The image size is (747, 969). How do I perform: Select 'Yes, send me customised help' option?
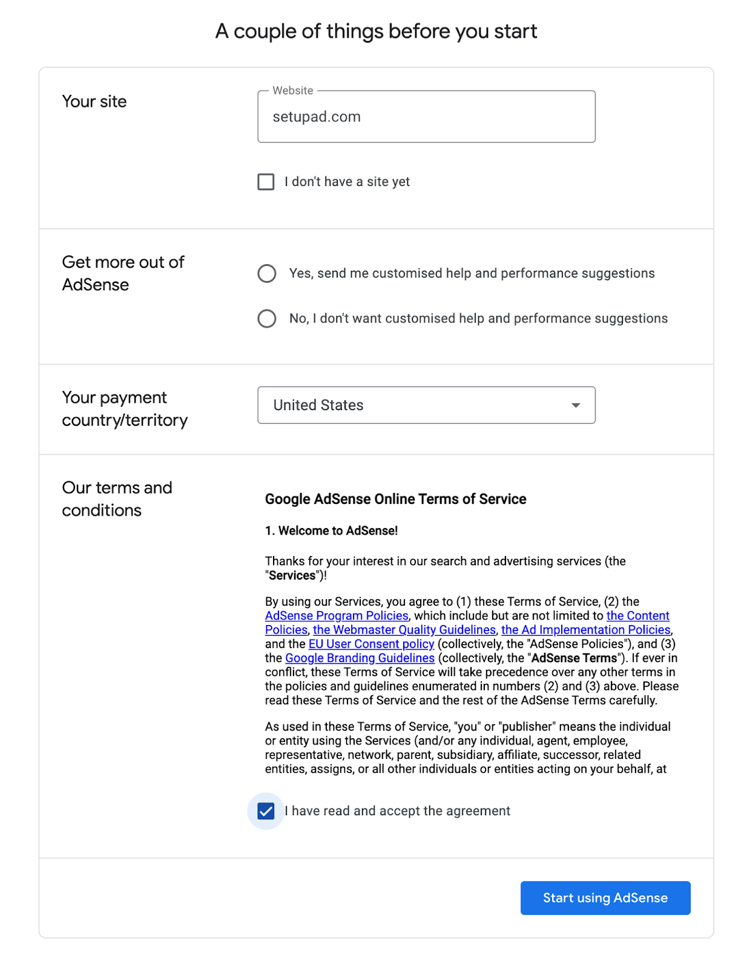(x=266, y=274)
